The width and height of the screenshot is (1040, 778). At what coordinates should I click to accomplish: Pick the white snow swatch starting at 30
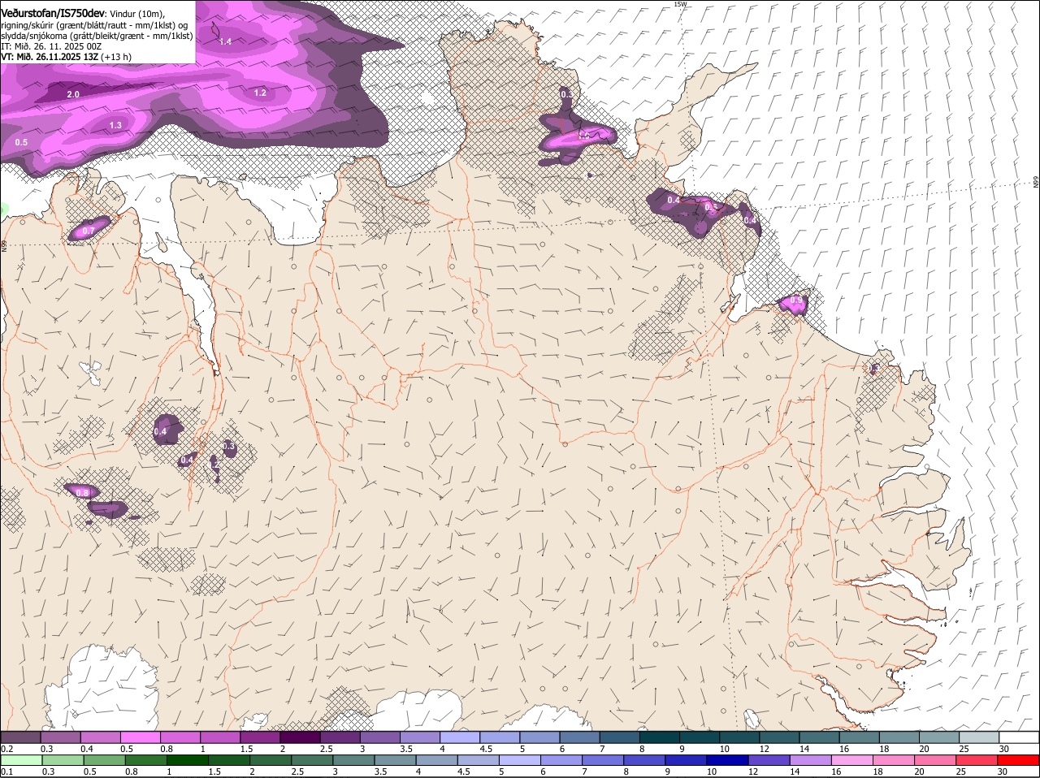(1020, 737)
